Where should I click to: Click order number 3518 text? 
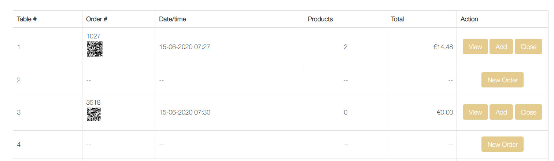[93, 102]
